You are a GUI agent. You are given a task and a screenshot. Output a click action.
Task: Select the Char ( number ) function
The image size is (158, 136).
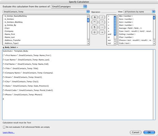pos(135,37)
